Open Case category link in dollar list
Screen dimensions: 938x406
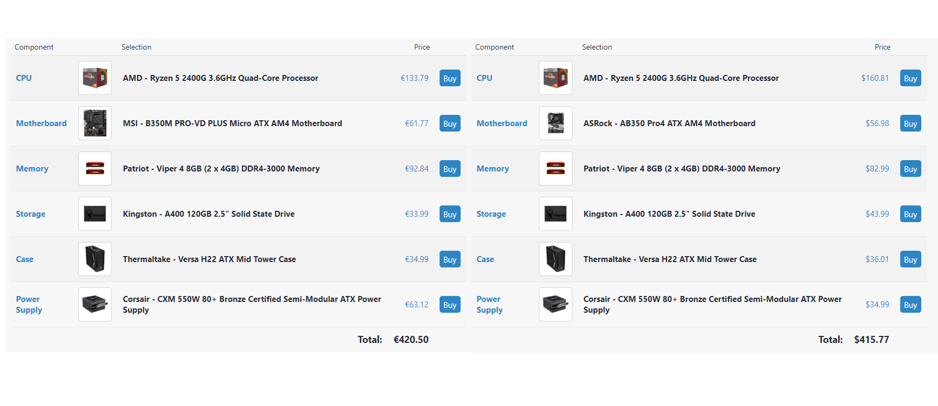click(x=485, y=259)
